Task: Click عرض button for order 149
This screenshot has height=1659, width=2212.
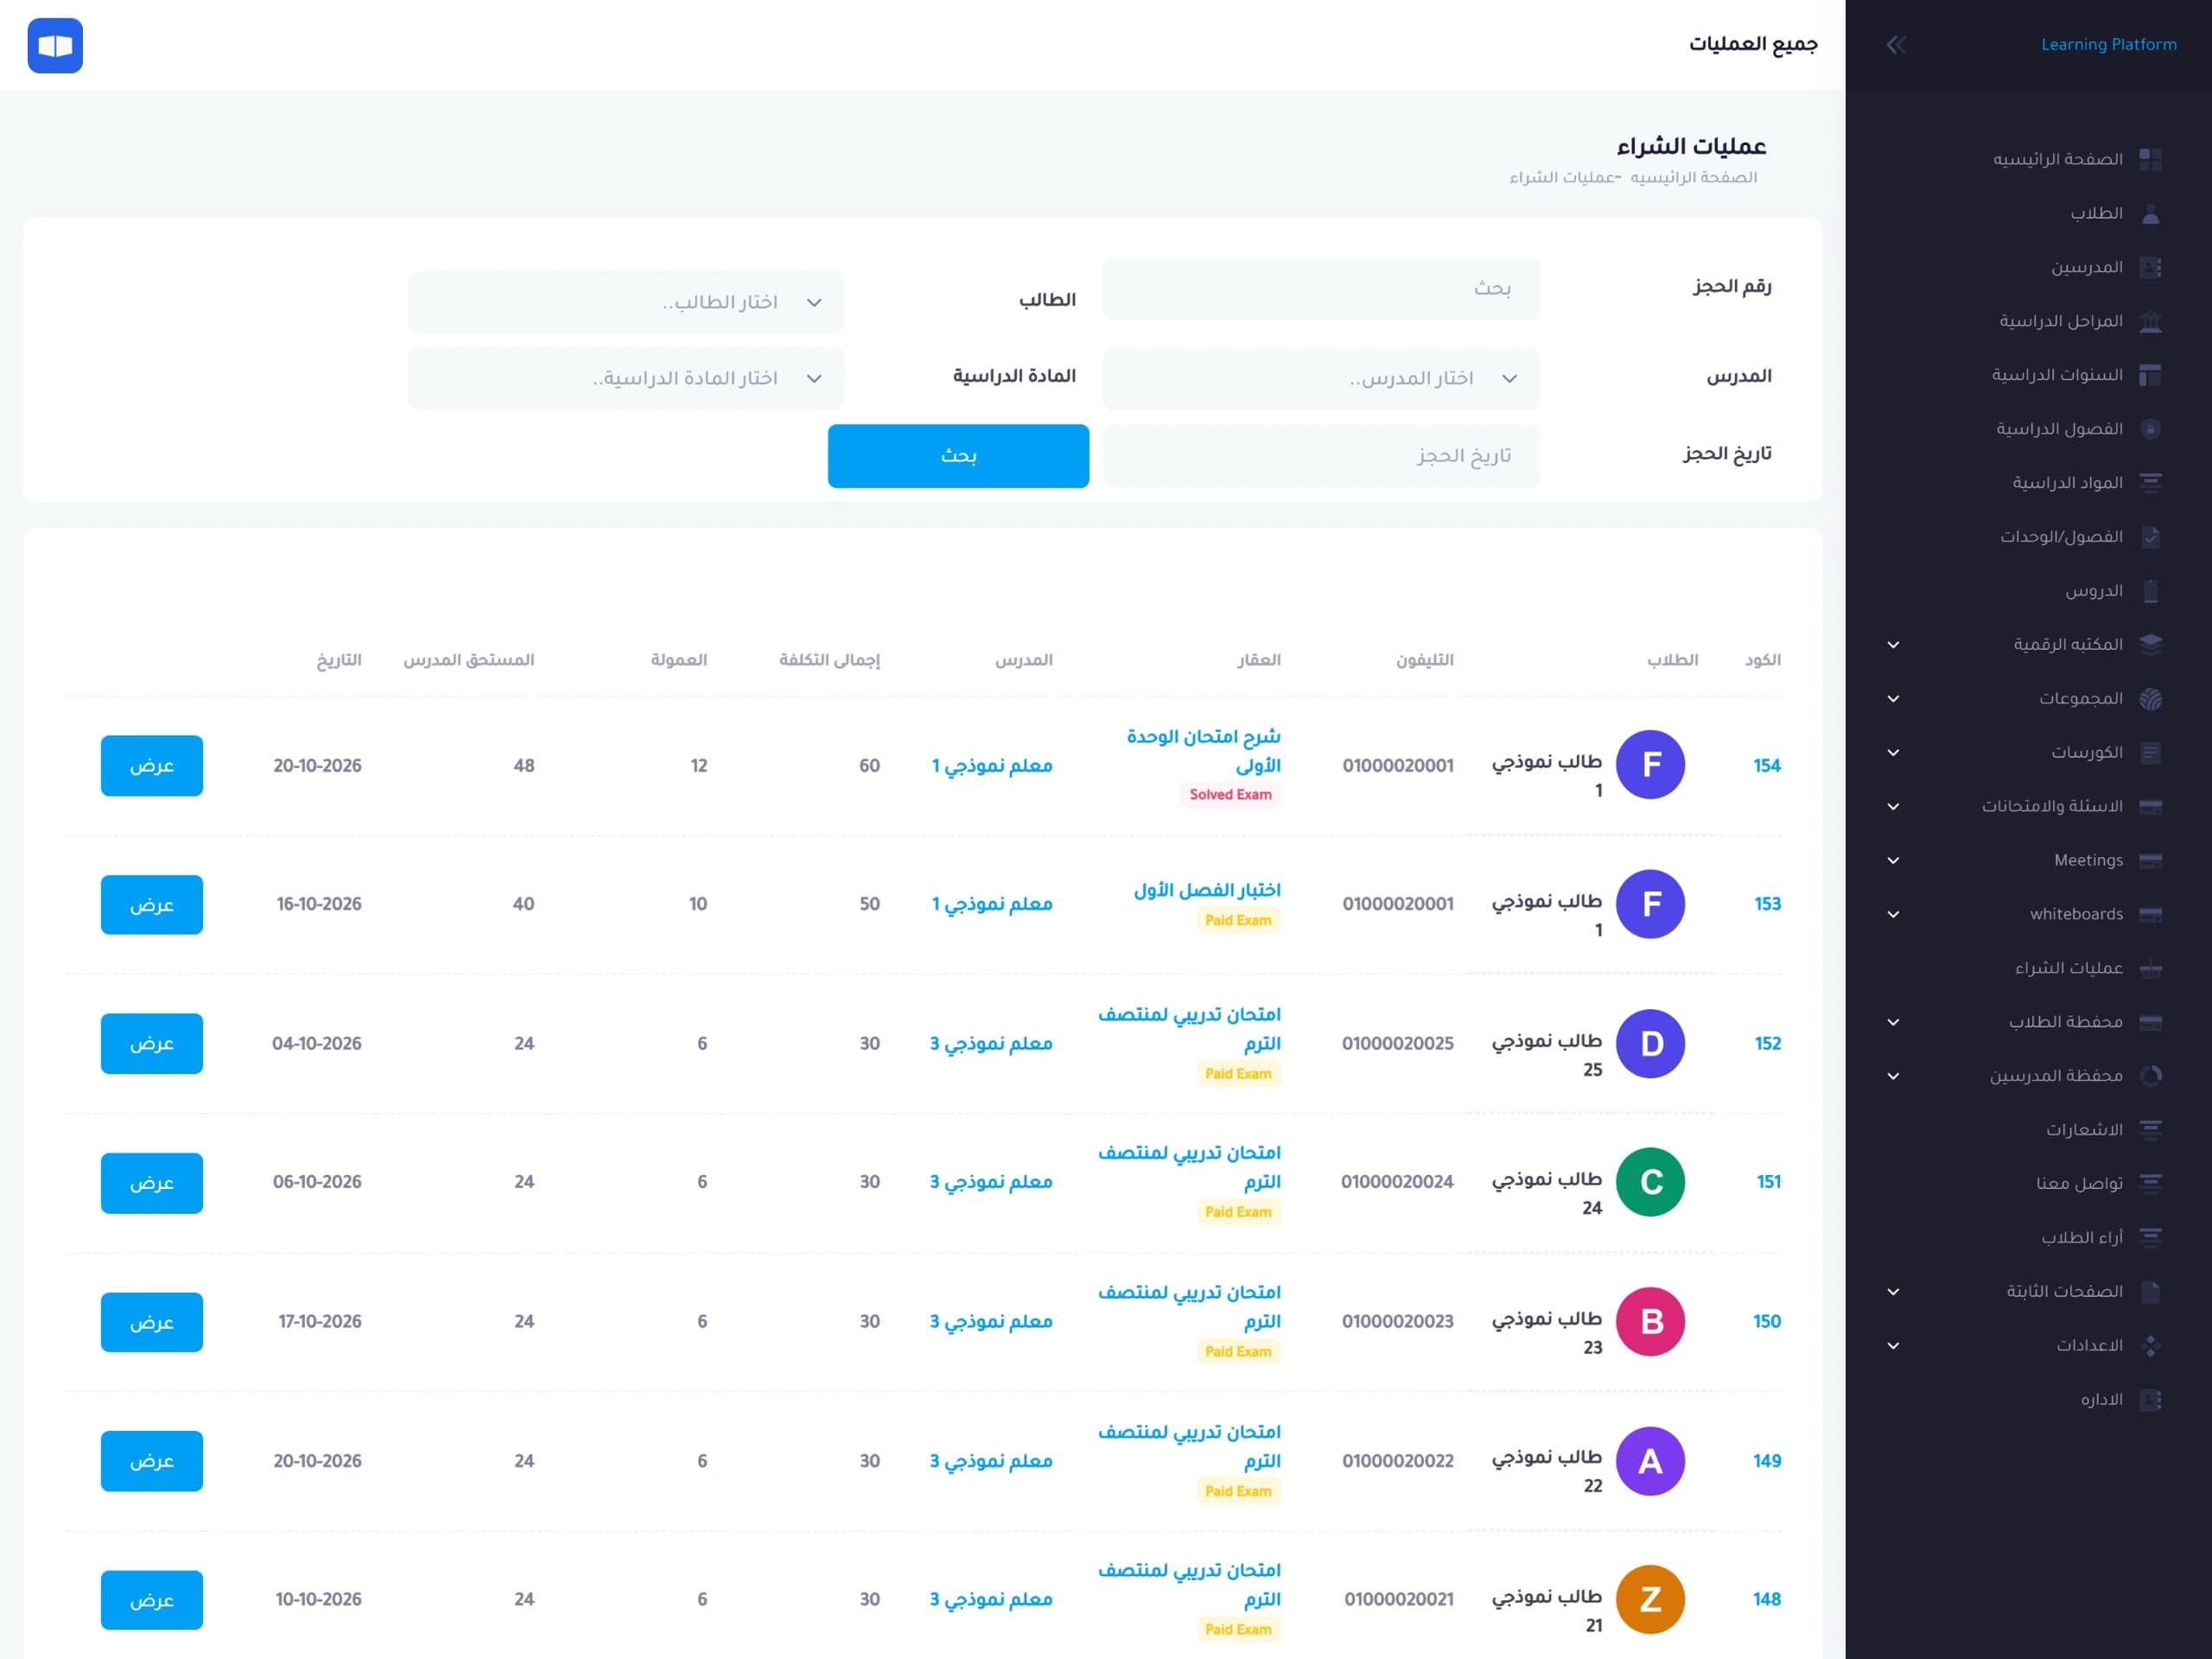Action: pyautogui.click(x=152, y=1461)
